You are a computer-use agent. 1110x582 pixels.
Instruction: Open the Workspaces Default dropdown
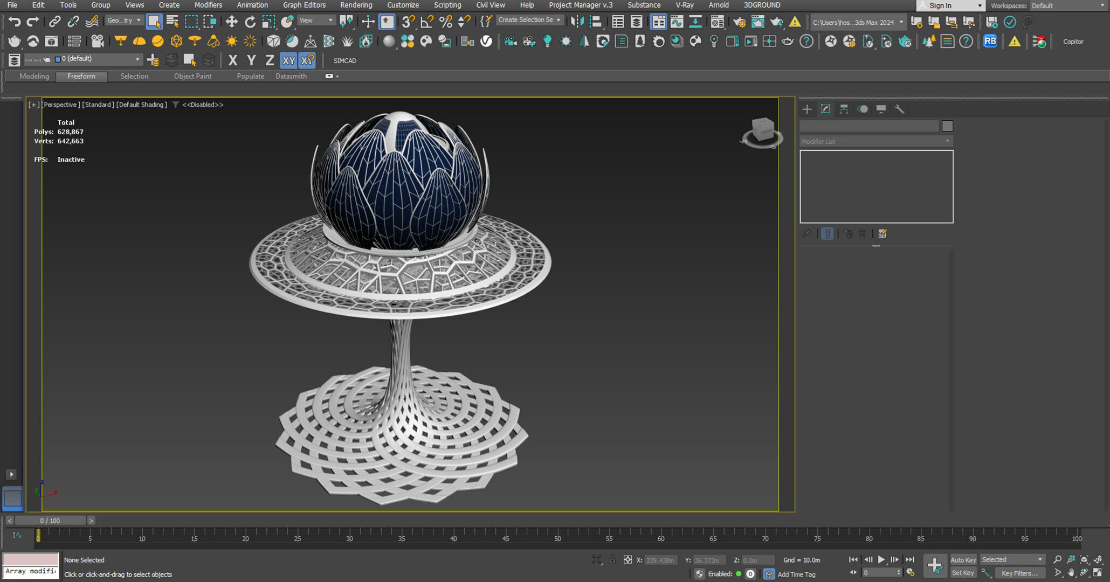point(1068,5)
